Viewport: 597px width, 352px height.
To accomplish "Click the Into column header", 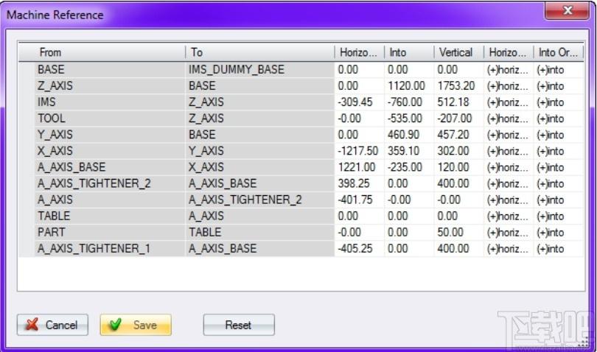I will click(409, 52).
